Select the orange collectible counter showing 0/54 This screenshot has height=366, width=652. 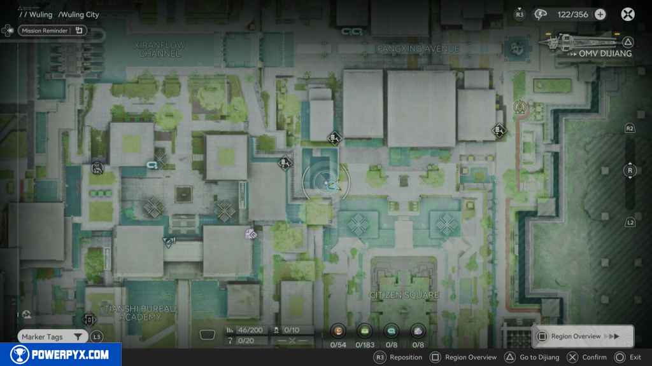(x=338, y=331)
